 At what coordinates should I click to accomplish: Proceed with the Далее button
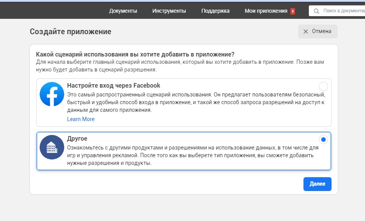click(x=317, y=184)
